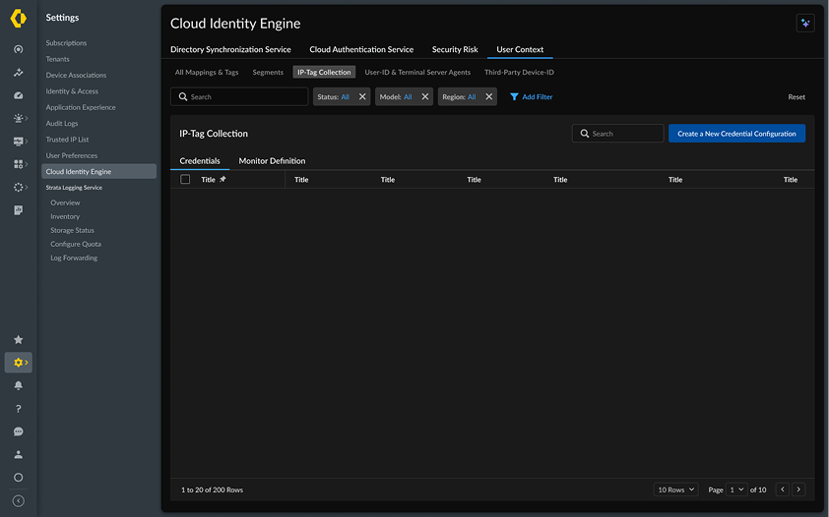
Task: Open Identity & Access settings page
Action: 72,91
